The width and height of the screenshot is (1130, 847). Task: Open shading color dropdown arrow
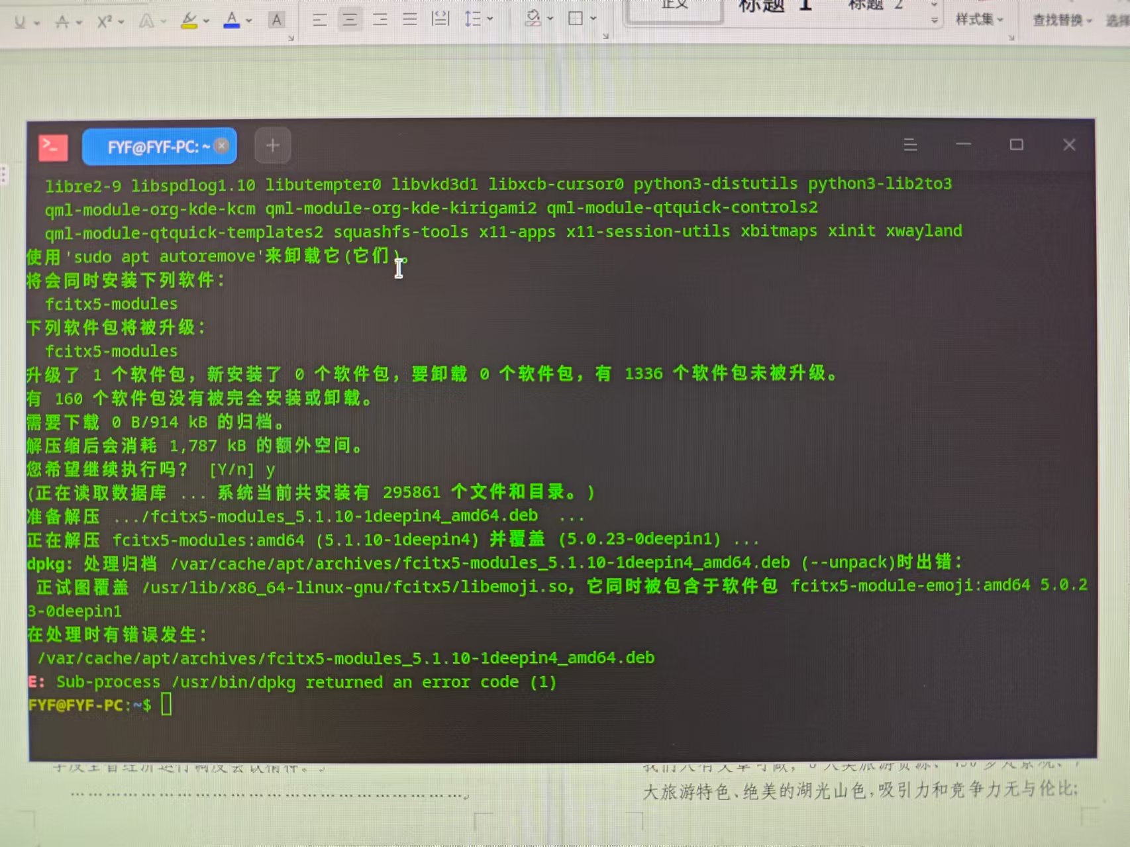(x=550, y=19)
